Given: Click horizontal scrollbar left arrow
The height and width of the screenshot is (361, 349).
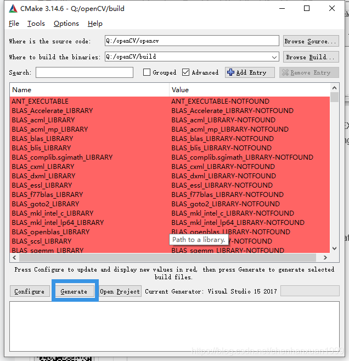Looking at the screenshot, I should (x=14, y=257).
